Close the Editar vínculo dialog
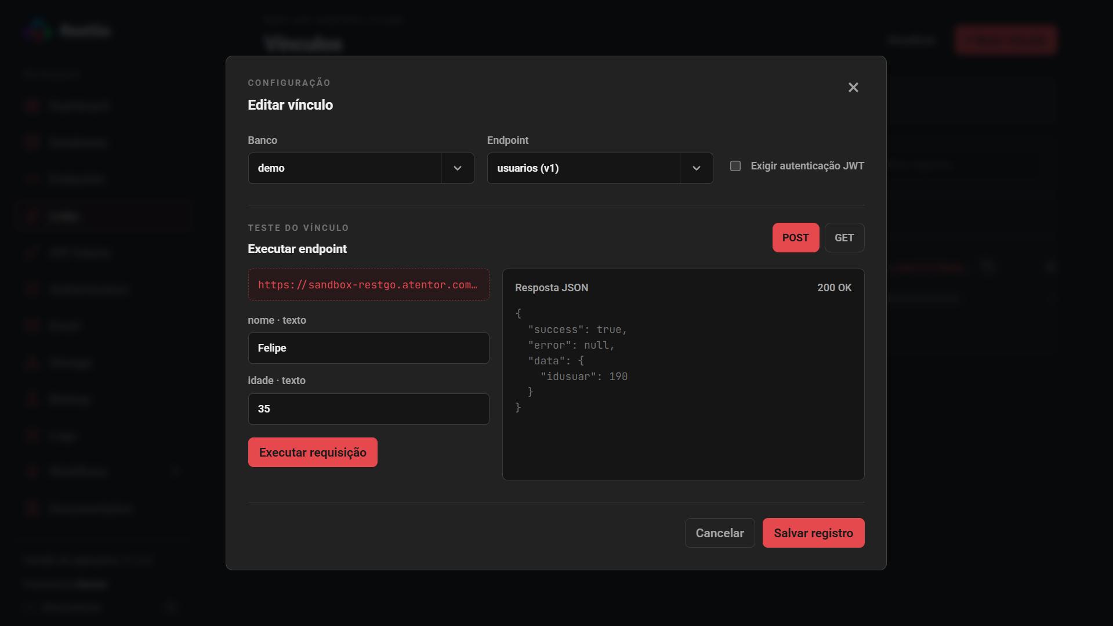The width and height of the screenshot is (1113, 626). point(853,87)
